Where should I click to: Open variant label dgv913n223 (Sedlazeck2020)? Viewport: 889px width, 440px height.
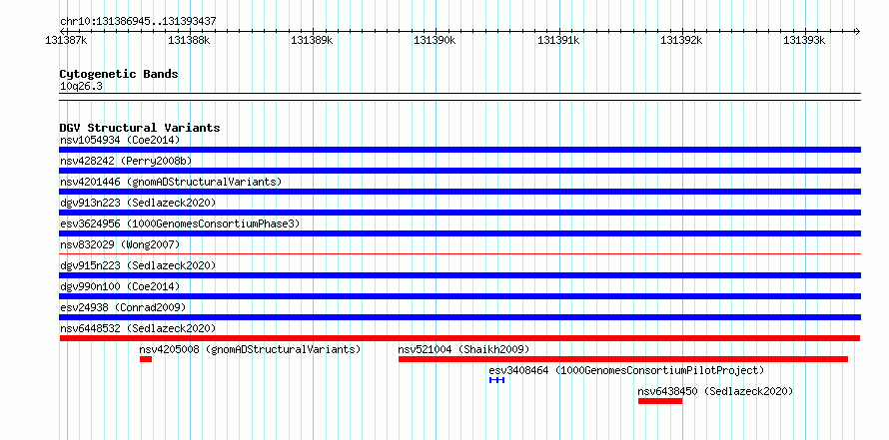[138, 203]
